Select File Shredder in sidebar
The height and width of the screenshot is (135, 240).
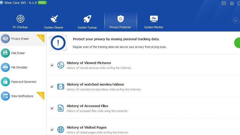(19, 67)
